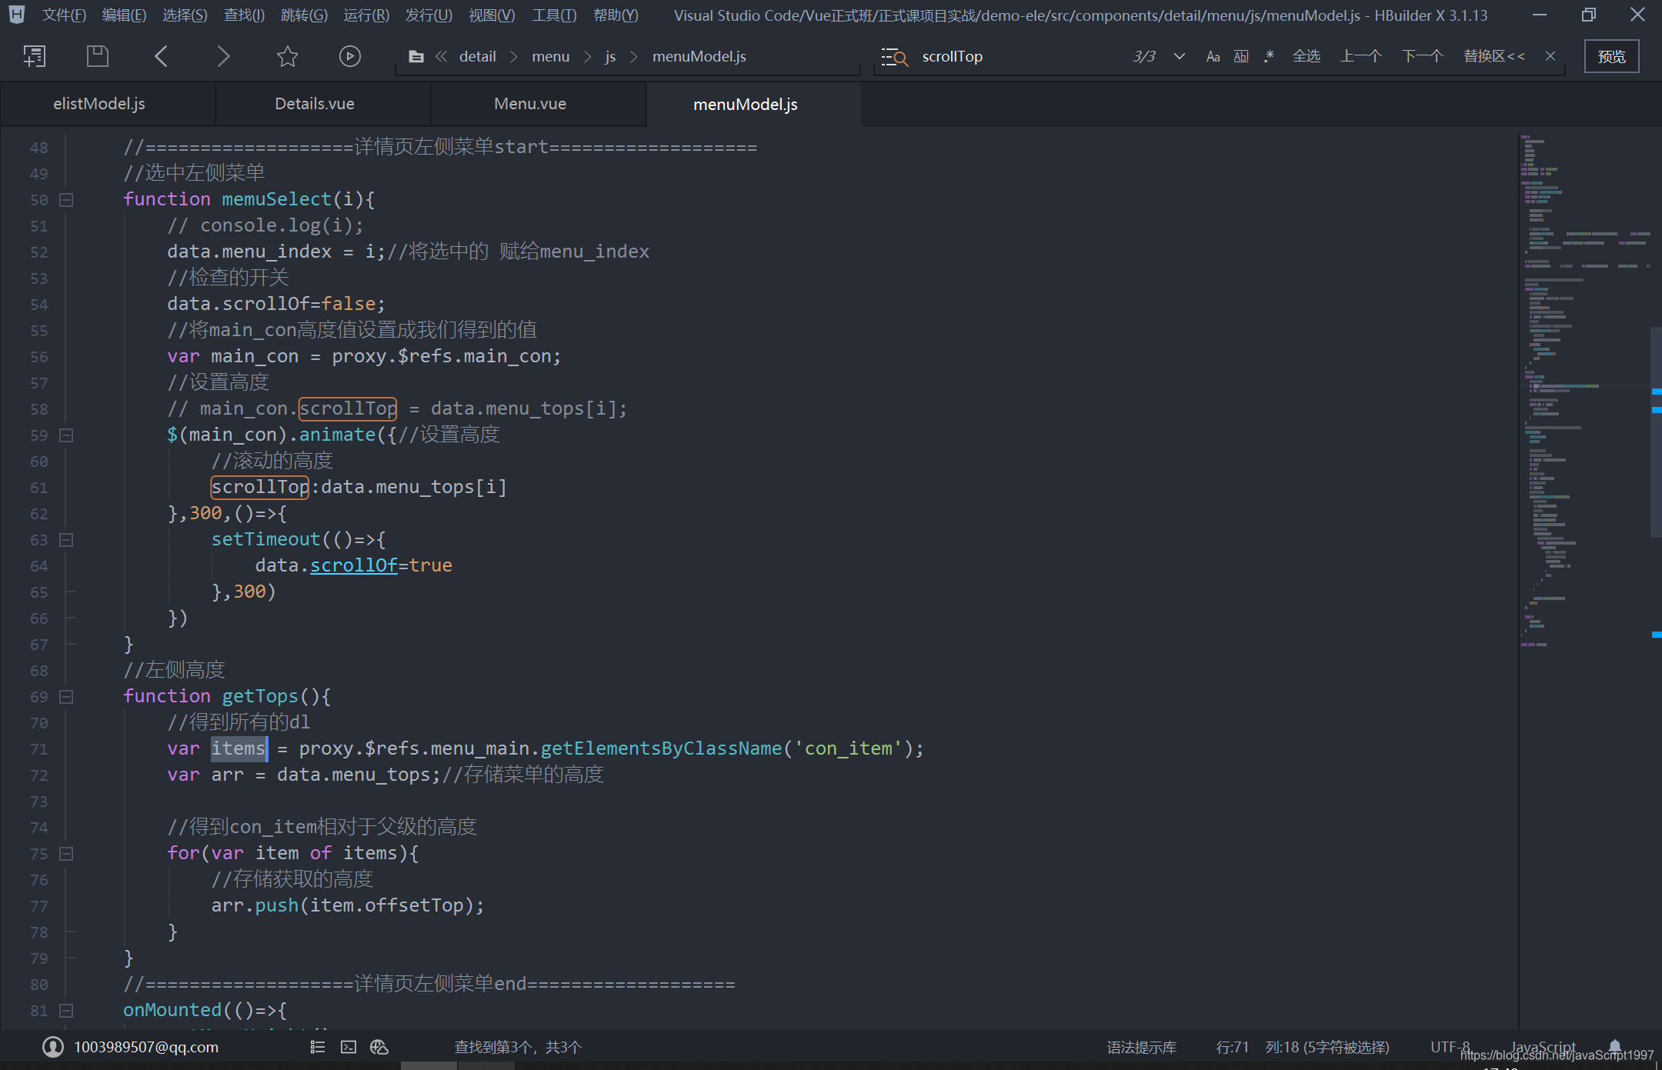
Task: Collapse animate block at line 59
Action: pos(66,435)
